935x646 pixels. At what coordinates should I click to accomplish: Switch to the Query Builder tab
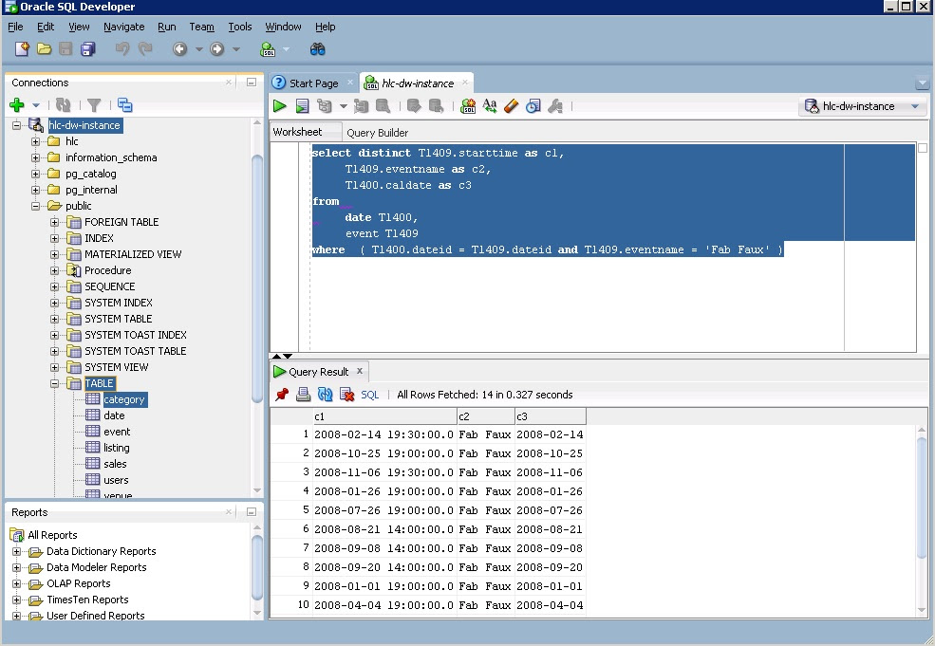(x=377, y=133)
